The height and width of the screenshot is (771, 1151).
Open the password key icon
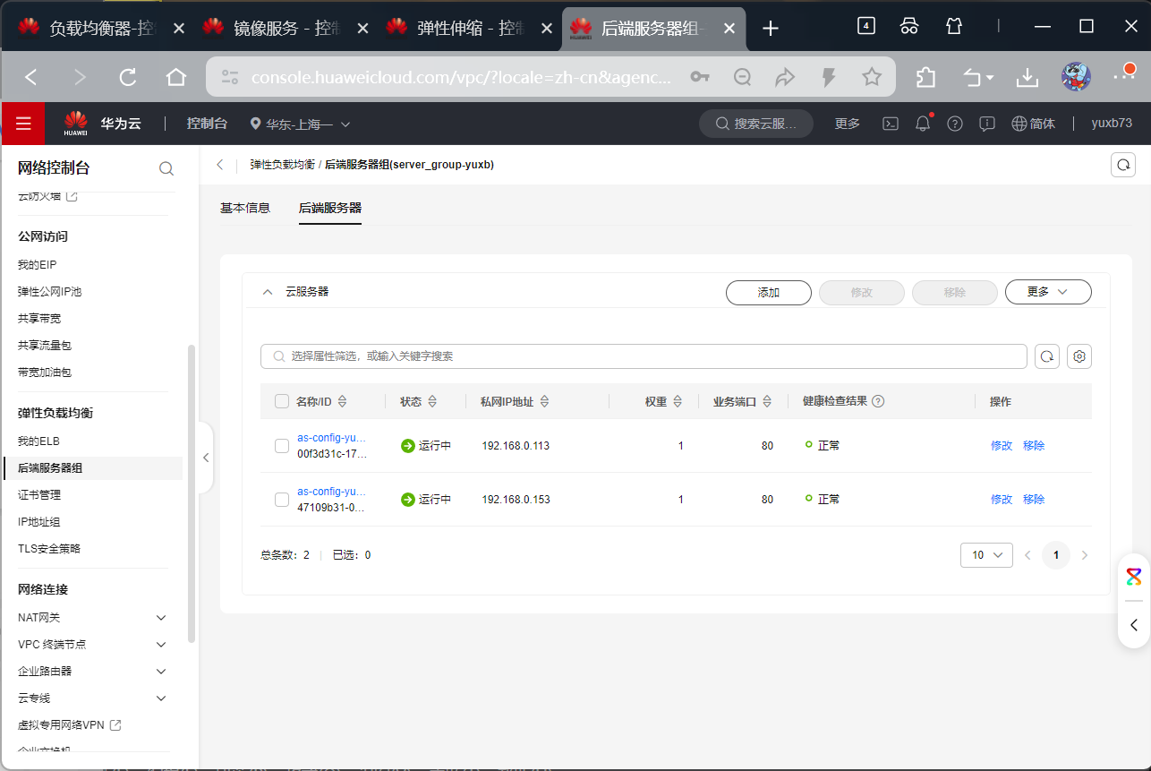point(700,77)
